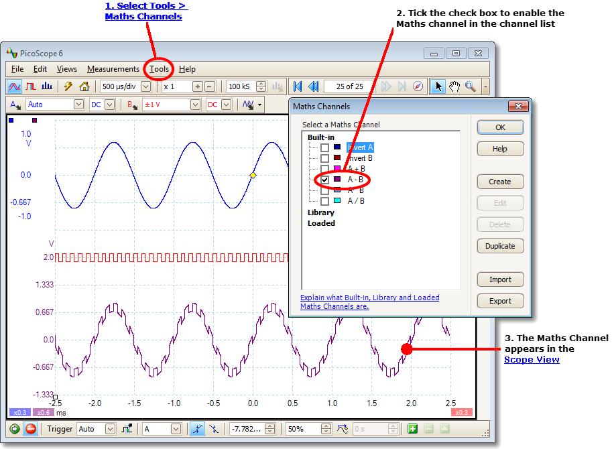The width and height of the screenshot is (612, 449).
Task: Open Channel B options icon
Action: click(x=132, y=105)
